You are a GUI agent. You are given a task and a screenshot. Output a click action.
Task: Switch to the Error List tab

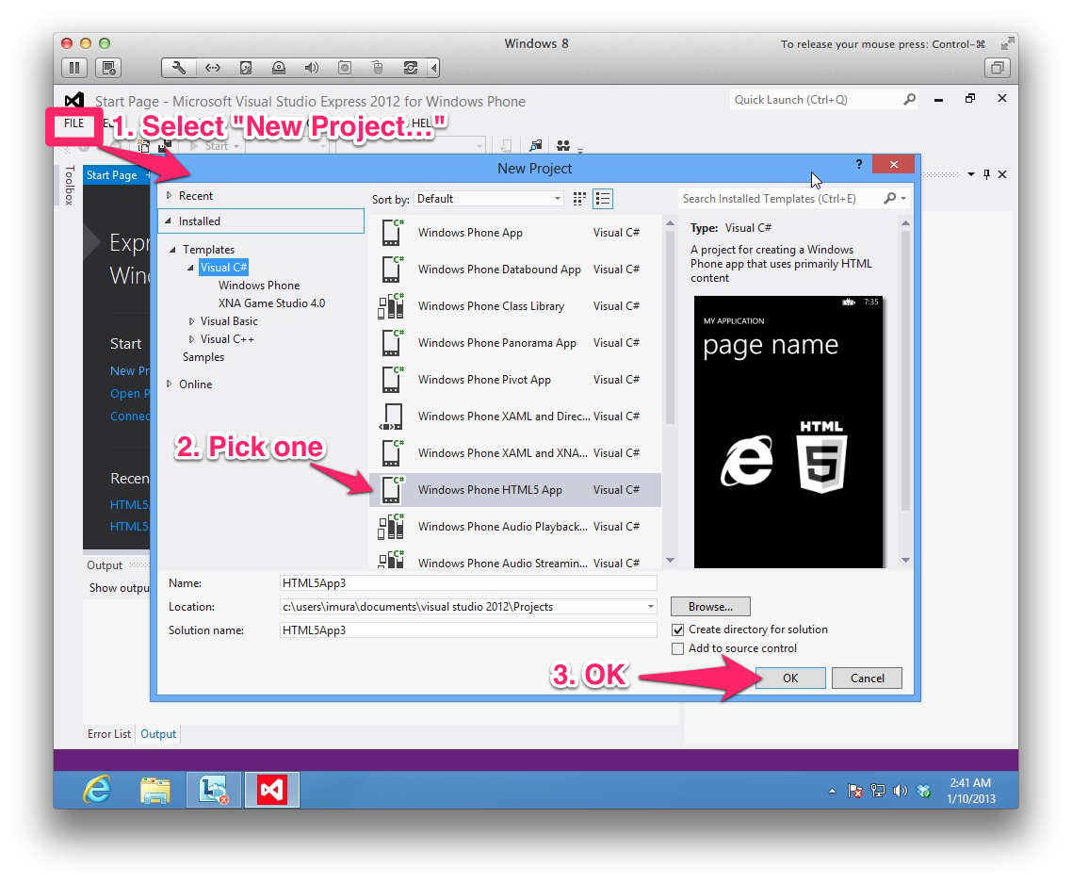click(109, 734)
